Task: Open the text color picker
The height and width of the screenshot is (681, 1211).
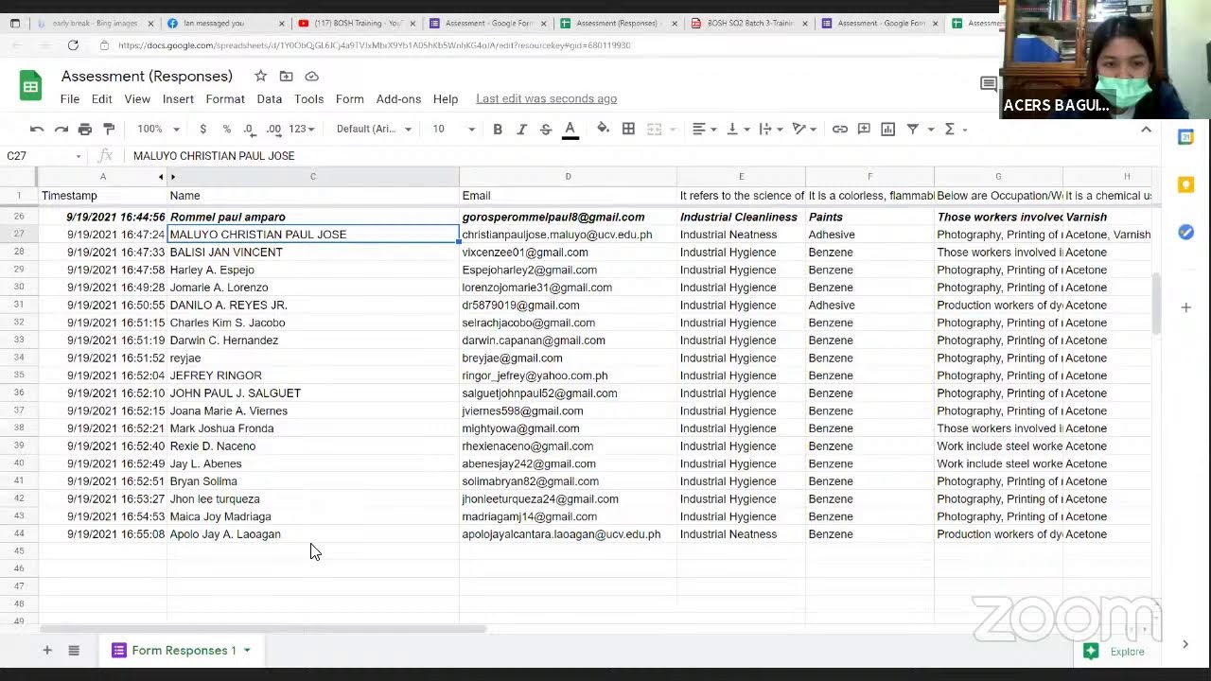Action: [570, 130]
